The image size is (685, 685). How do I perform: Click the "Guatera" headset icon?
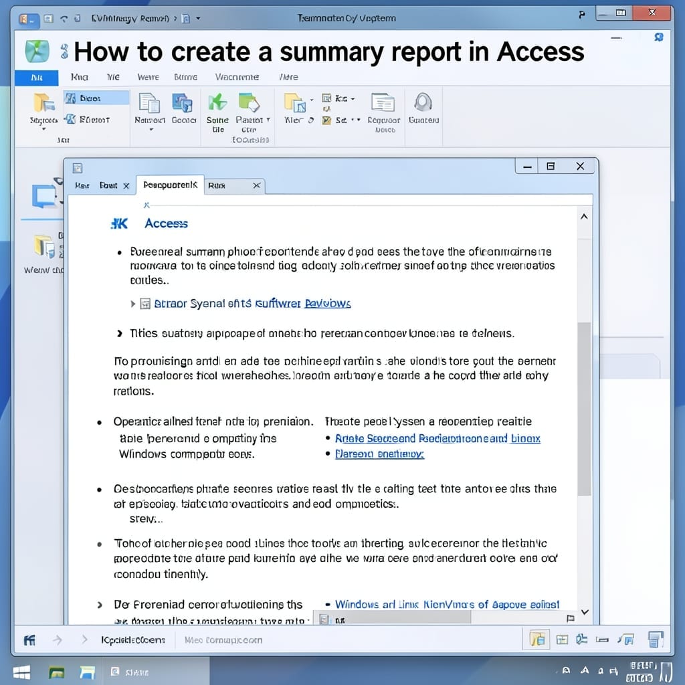pyautogui.click(x=423, y=102)
